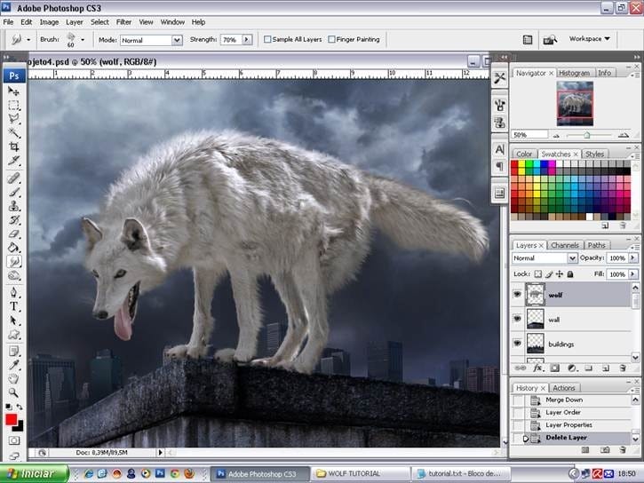Select the Paint Bucket tool
Viewport: 644px width, 483px height.
click(14, 248)
